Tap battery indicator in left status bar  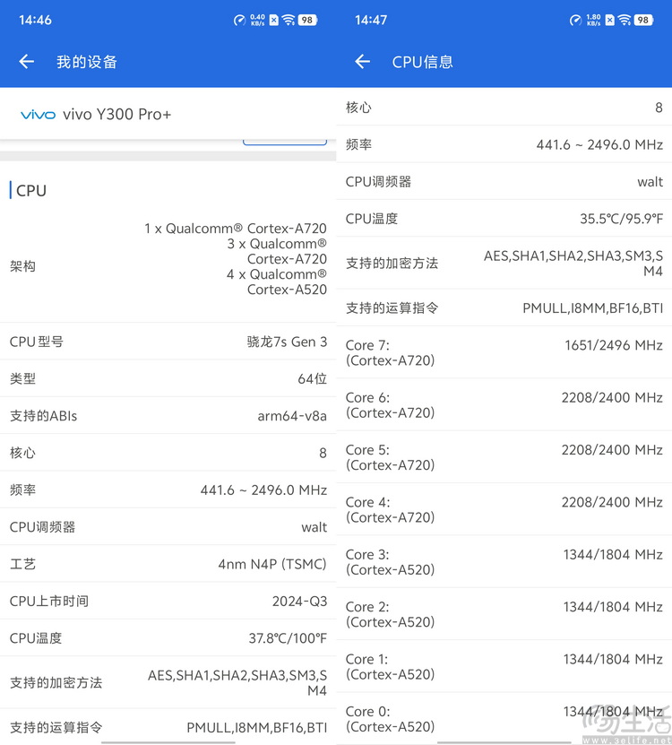point(307,20)
